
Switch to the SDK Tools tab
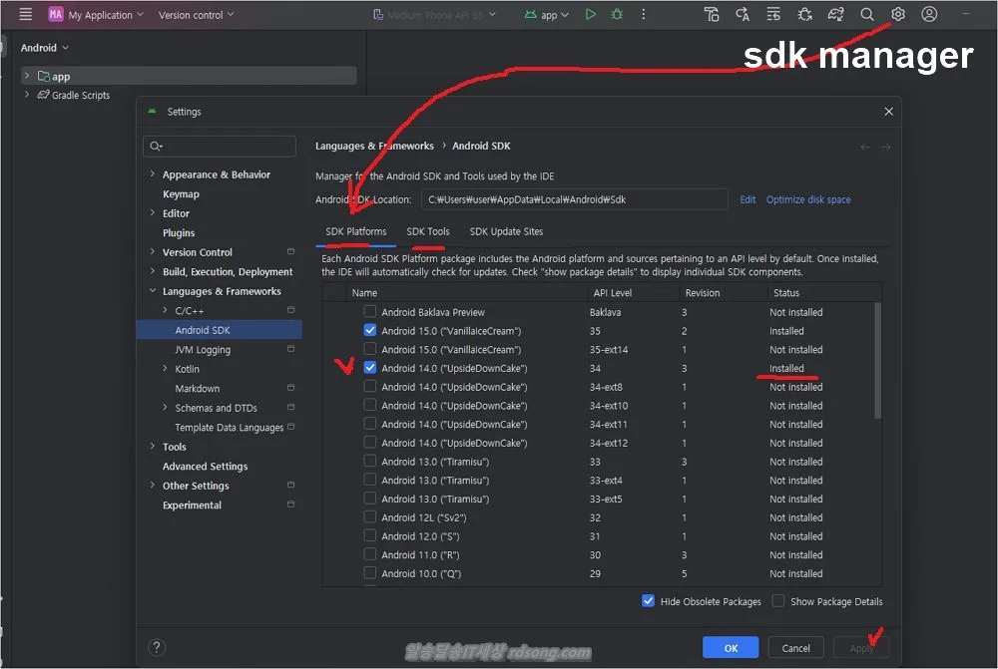tap(427, 231)
